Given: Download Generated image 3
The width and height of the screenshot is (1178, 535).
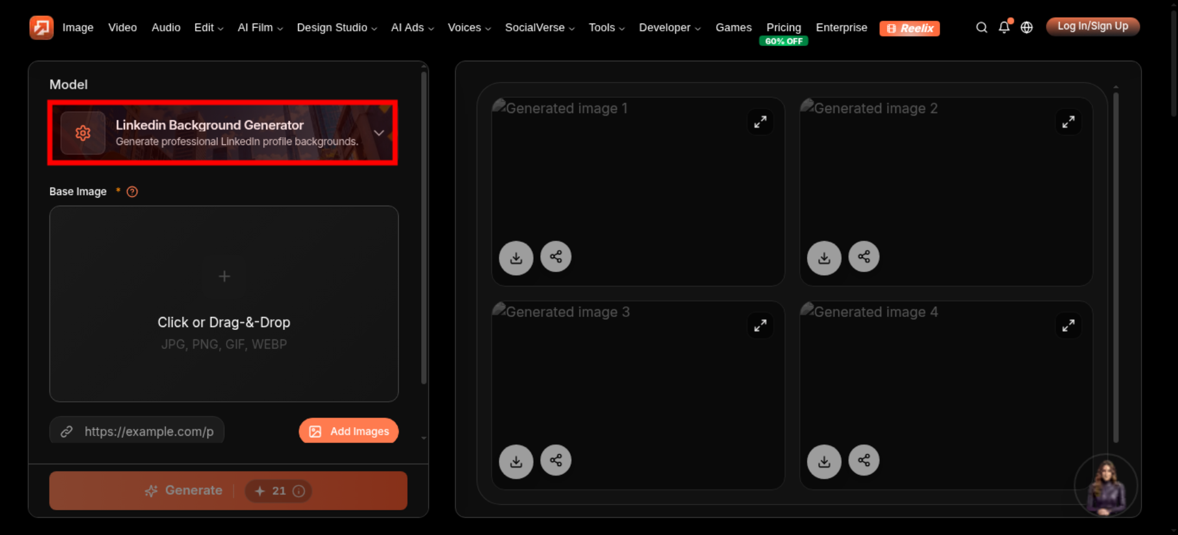Looking at the screenshot, I should coord(516,461).
